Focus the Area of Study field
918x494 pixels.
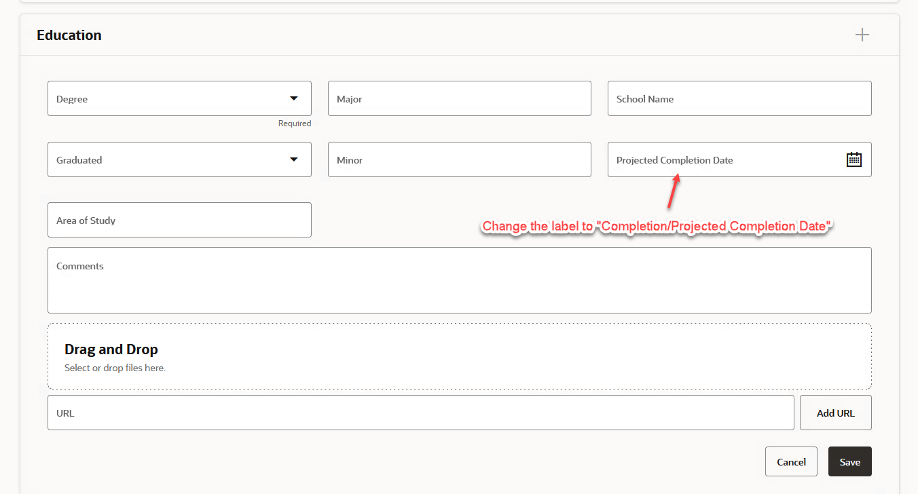click(179, 219)
